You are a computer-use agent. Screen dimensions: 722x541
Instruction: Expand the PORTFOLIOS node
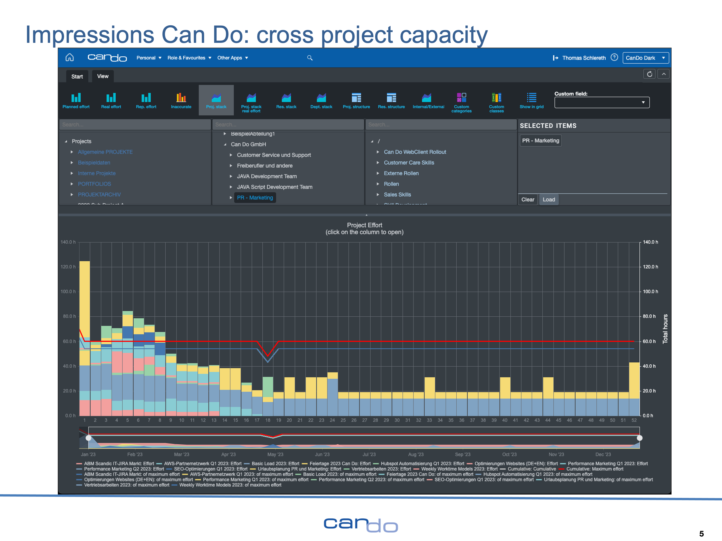pyautogui.click(x=72, y=184)
